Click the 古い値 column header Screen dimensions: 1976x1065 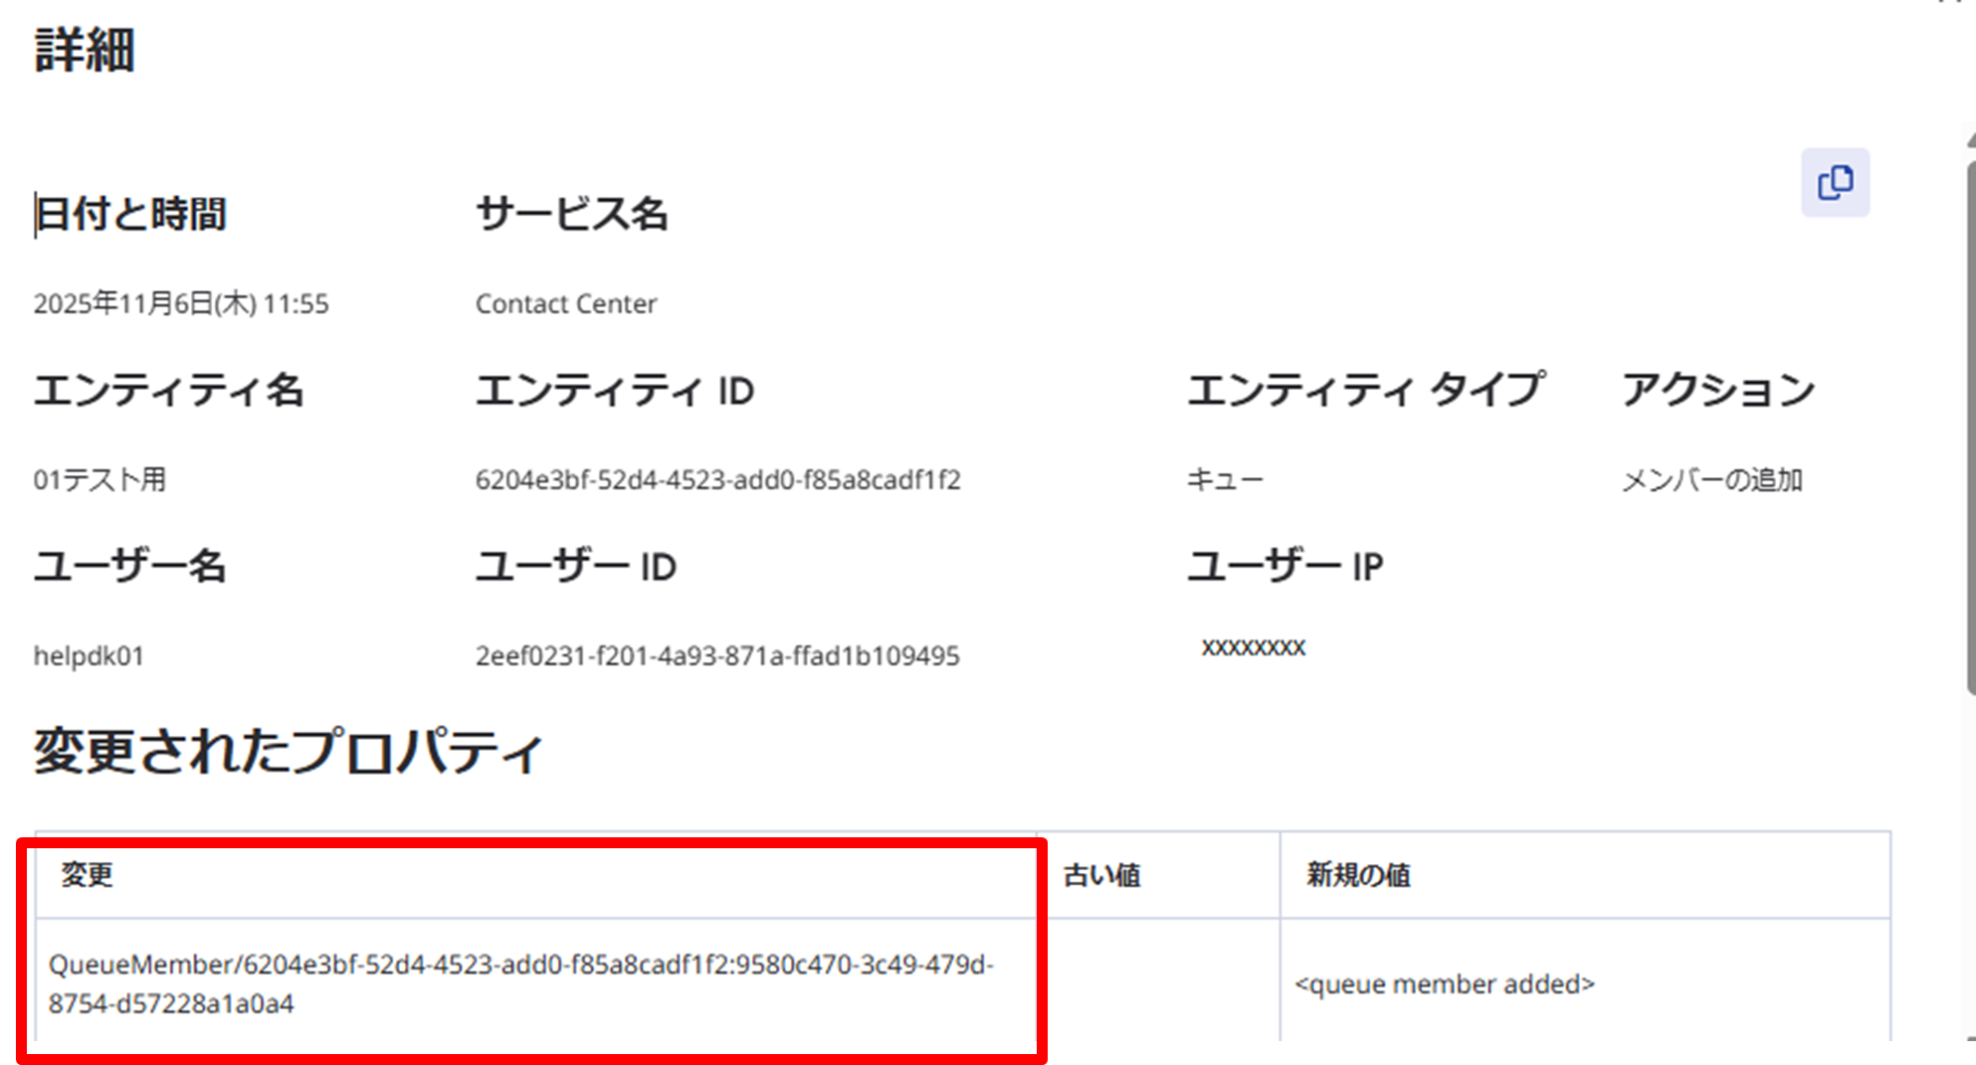[x=1101, y=875]
